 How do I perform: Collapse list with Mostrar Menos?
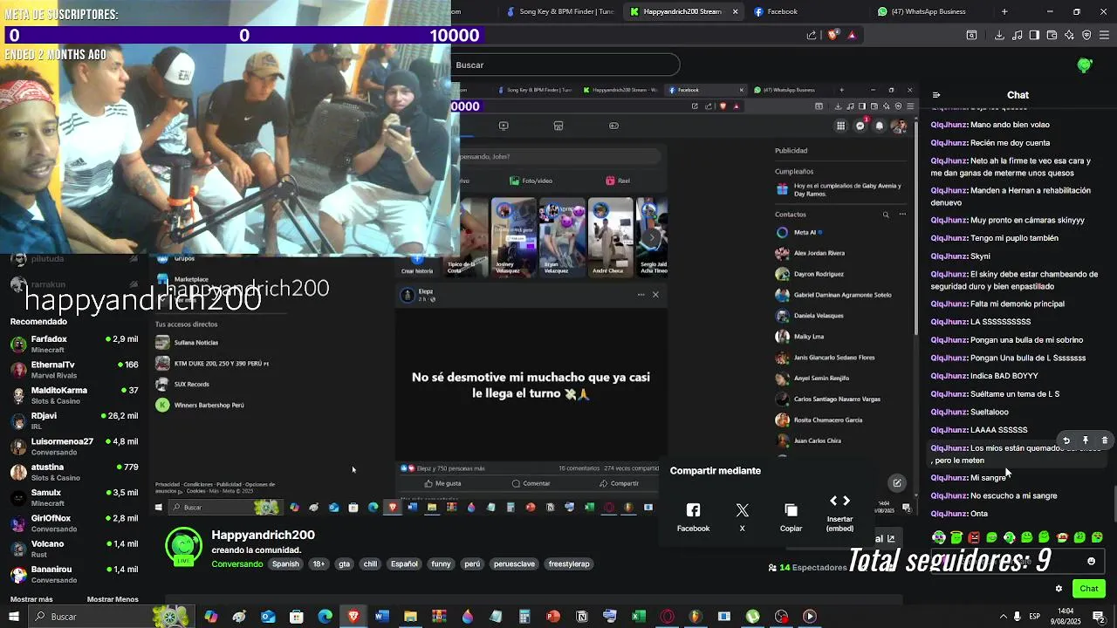(x=113, y=599)
